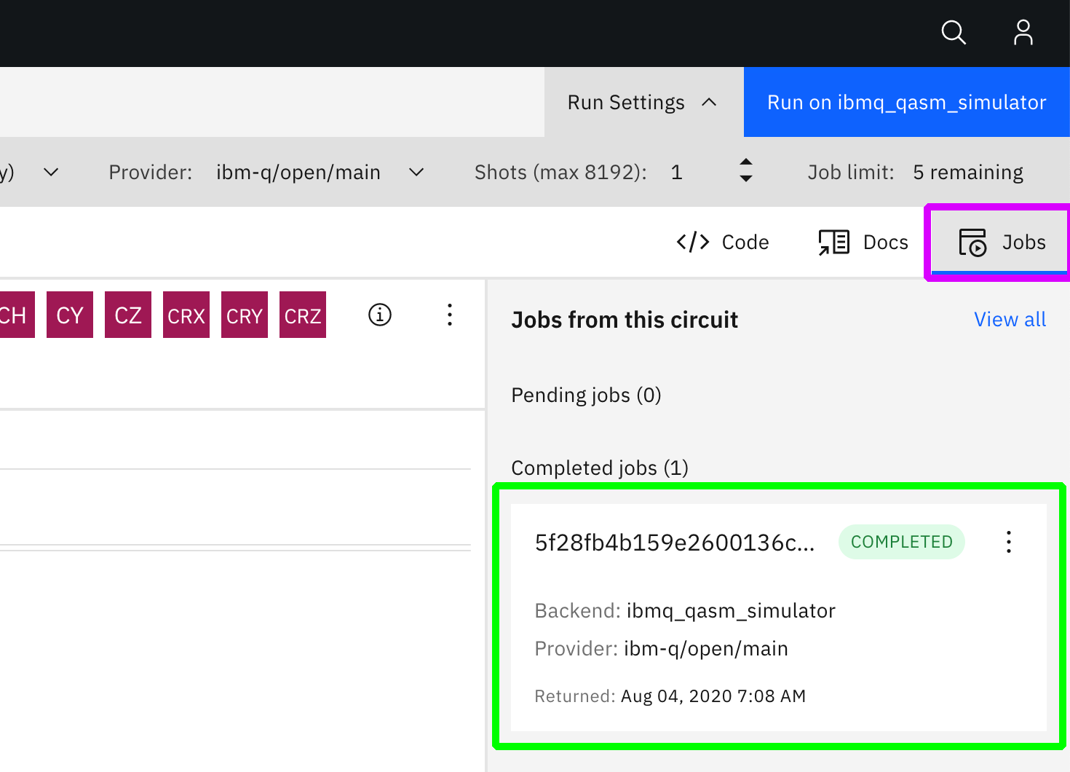1070x772 pixels.
Task: Open completed job's three-dot options menu
Action: point(1008,542)
